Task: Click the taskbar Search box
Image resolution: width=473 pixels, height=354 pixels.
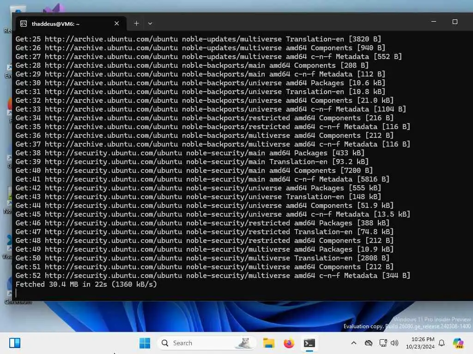Action: (206, 343)
